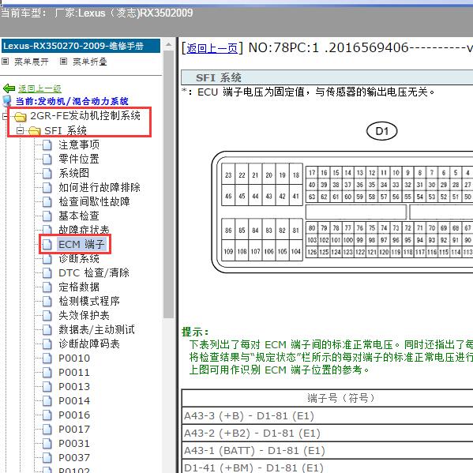
Task: Click the page icon beside 数据表/主动测试
Action: pos(47,329)
